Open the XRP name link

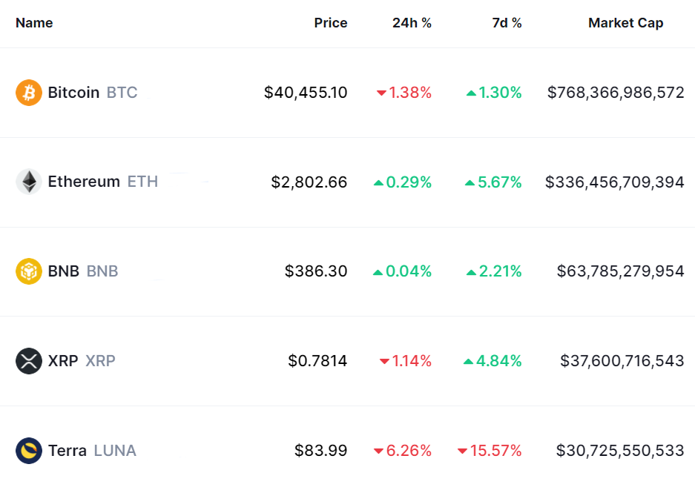click(x=63, y=361)
